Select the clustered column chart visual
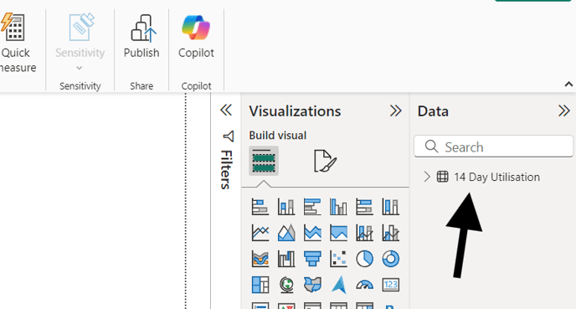Image resolution: width=576 pixels, height=309 pixels. click(338, 207)
